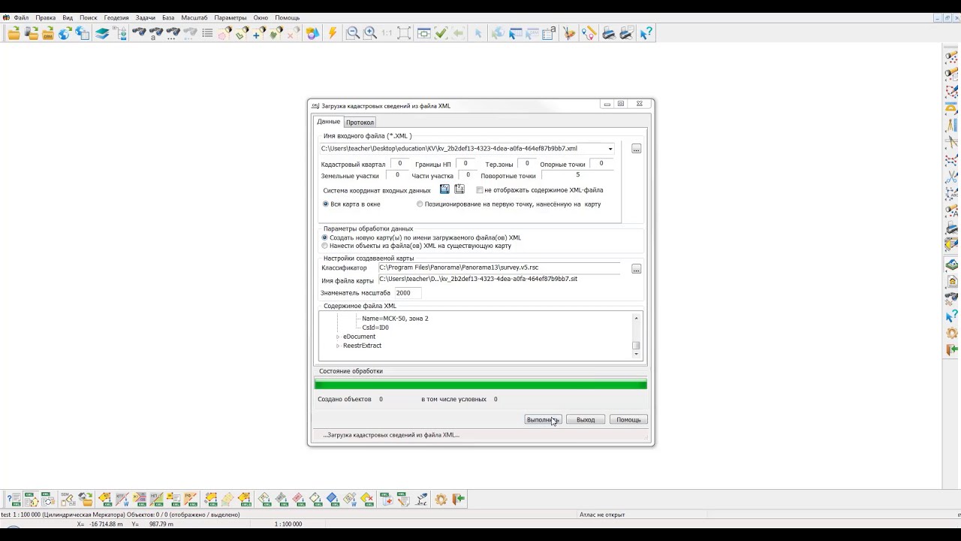
Task: Click the first XML help icon in bottom toolbar
Action: click(14, 499)
